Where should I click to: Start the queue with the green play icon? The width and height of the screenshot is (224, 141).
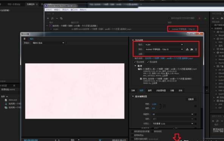[x=205, y=18]
